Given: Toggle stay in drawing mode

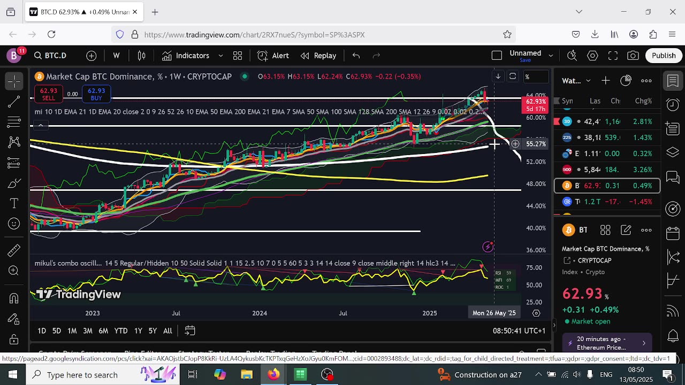Looking at the screenshot, I should point(14,319).
